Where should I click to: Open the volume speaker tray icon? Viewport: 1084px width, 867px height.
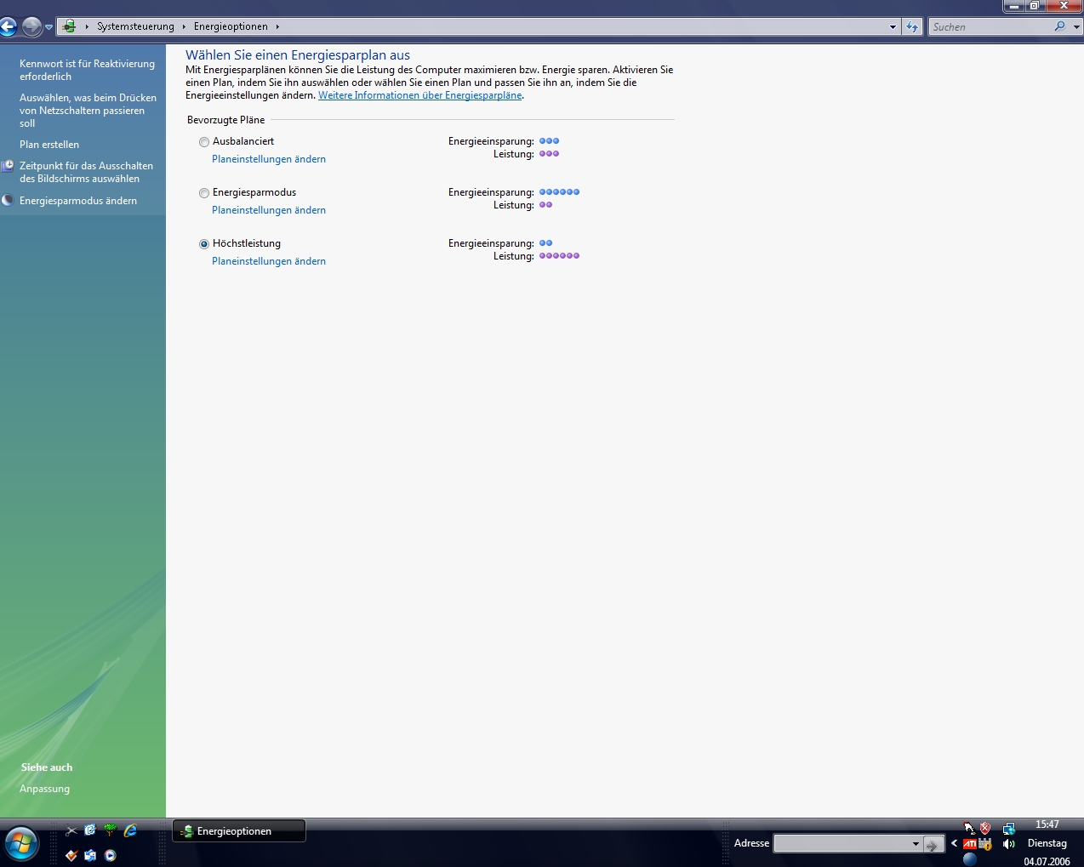coord(1008,844)
